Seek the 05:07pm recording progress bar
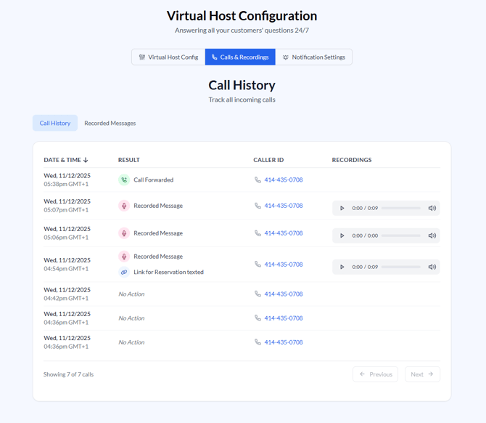This screenshot has width=486, height=423. pyautogui.click(x=401, y=209)
